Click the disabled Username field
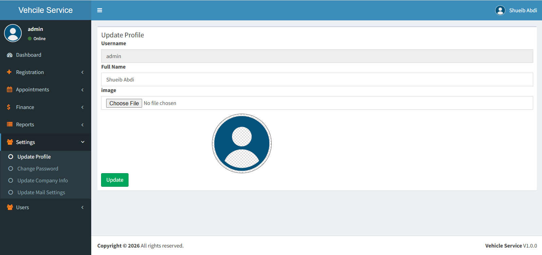 (317, 56)
